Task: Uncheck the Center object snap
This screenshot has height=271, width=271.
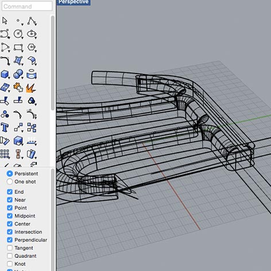Action: click(x=10, y=224)
